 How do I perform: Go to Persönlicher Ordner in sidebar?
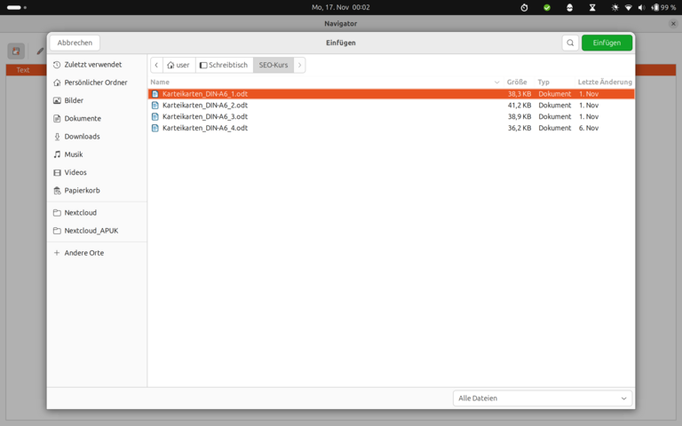95,83
